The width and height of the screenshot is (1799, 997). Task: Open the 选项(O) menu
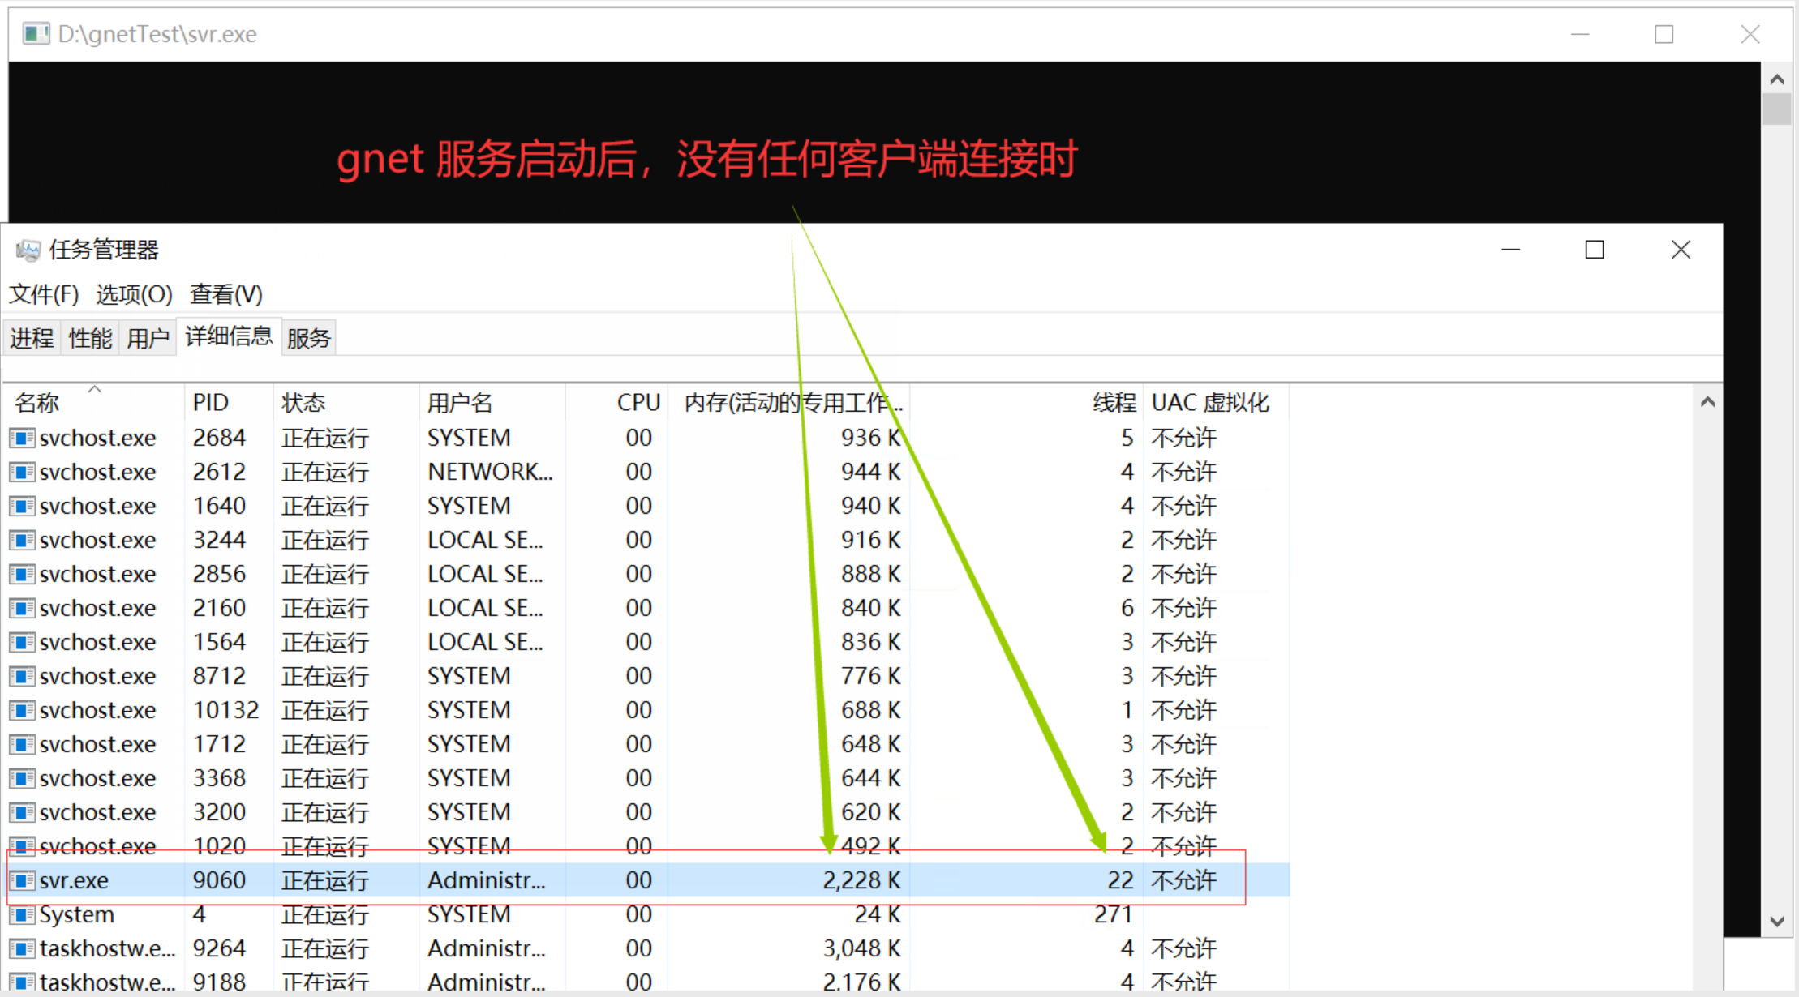(x=134, y=293)
